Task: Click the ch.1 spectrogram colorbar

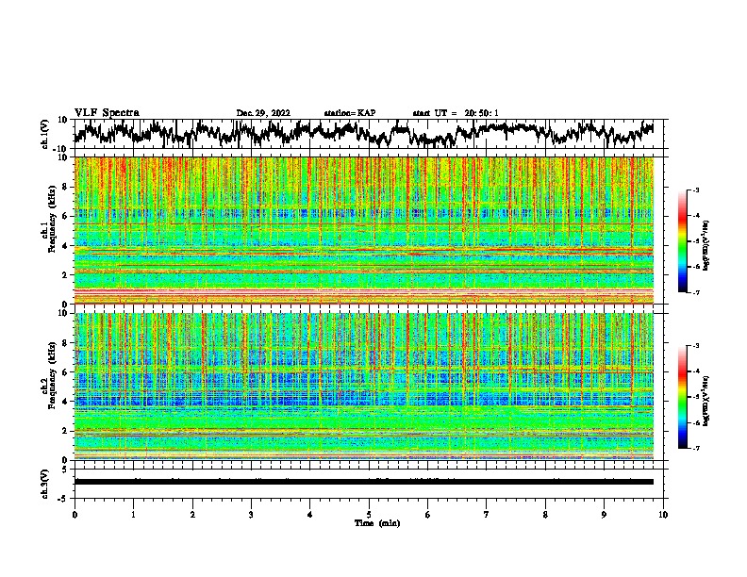Action: click(x=682, y=241)
